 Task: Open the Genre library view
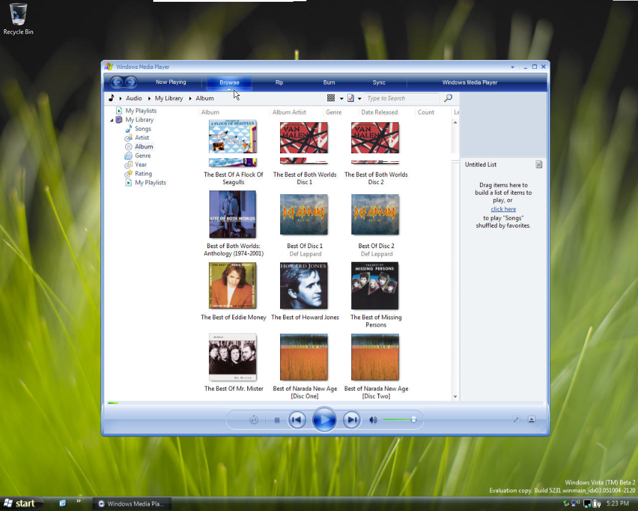[142, 156]
